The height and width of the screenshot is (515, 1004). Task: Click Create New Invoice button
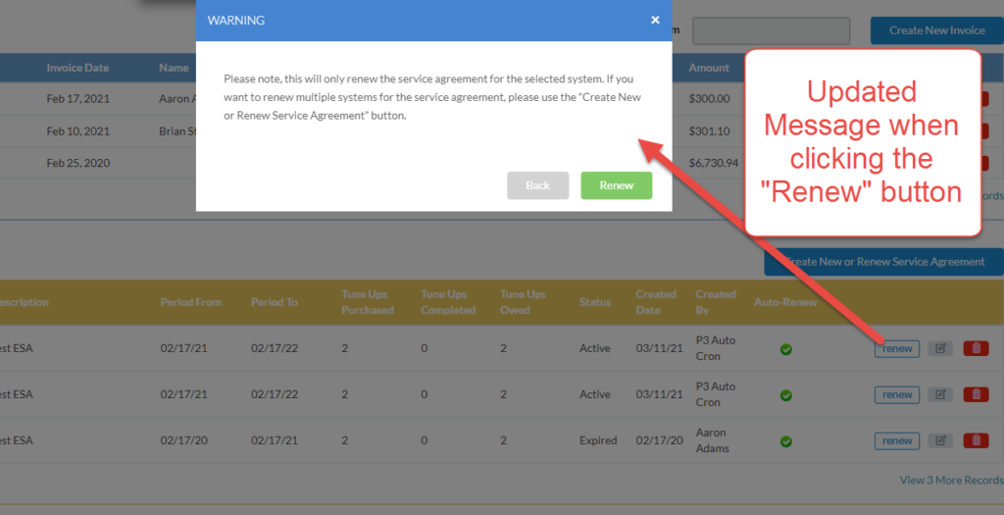click(936, 30)
